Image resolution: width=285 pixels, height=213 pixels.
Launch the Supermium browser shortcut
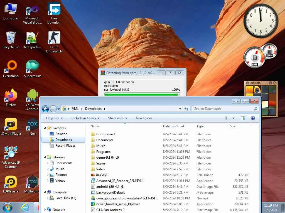32,69
